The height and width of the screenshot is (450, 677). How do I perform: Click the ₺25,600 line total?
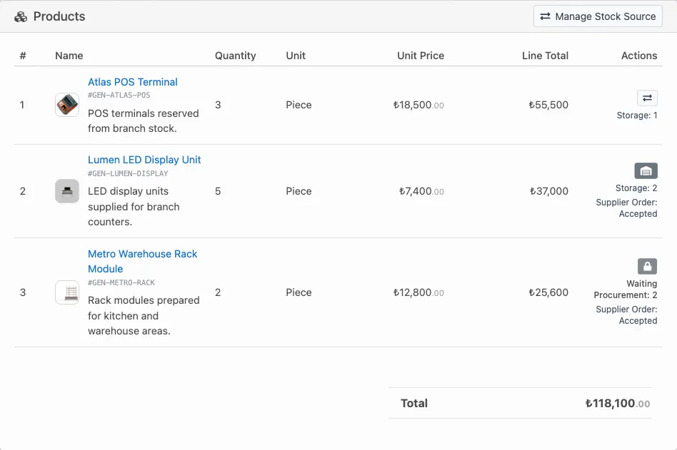[548, 292]
